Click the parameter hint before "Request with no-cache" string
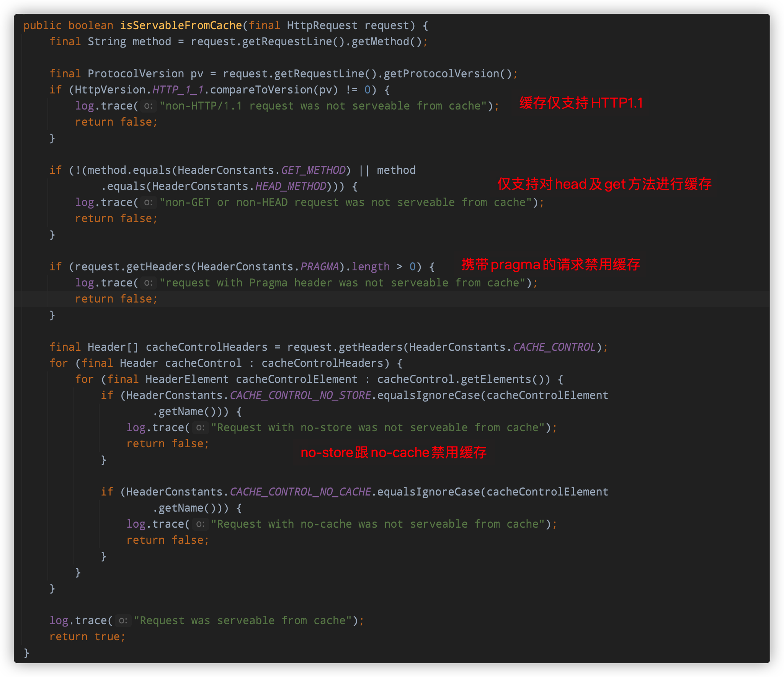This screenshot has width=784, height=677. [200, 524]
